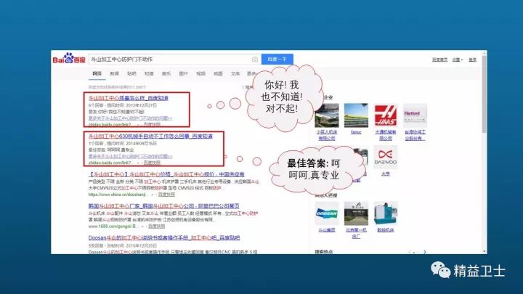Click the Daewoo logo thumbnail

(x=385, y=157)
